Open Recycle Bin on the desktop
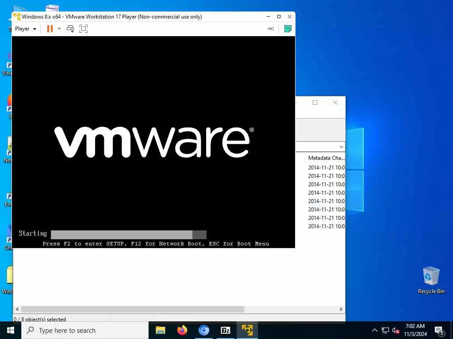453x339 pixels. point(431,280)
